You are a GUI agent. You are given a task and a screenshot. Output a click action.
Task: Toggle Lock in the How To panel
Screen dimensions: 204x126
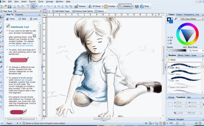[x=34, y=19]
